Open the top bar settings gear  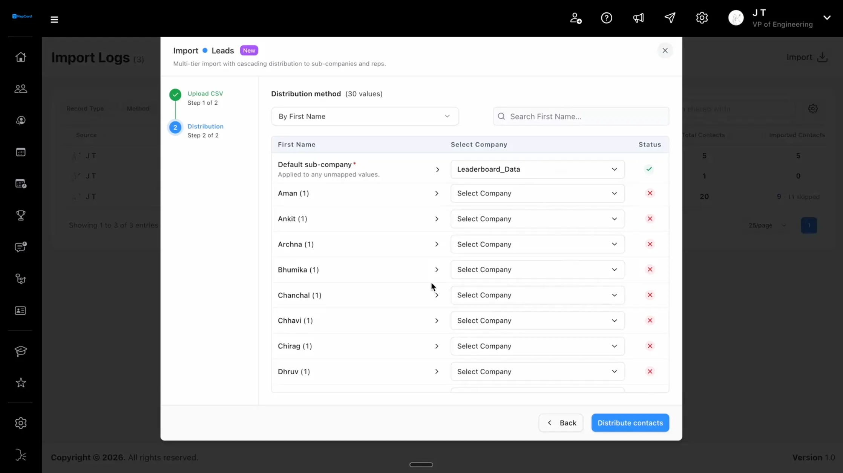tap(702, 18)
